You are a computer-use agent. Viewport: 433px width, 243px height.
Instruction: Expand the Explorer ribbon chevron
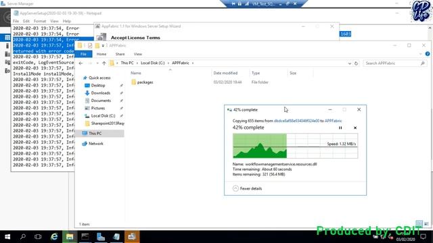pyautogui.click(x=421, y=54)
